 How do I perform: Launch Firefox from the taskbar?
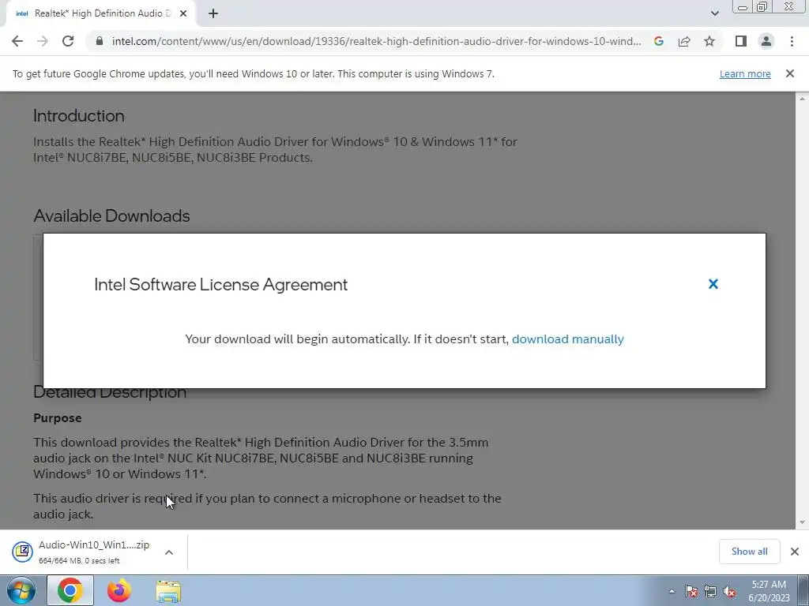pos(119,590)
